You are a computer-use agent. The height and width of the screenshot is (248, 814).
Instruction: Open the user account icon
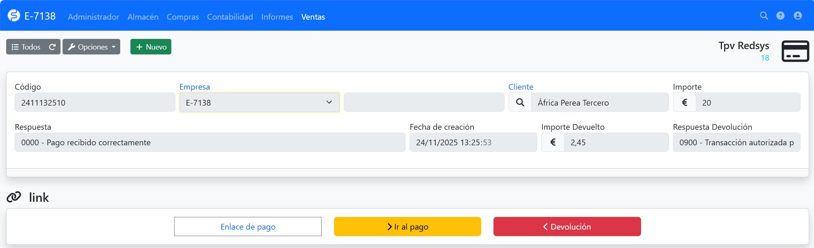[x=798, y=16]
